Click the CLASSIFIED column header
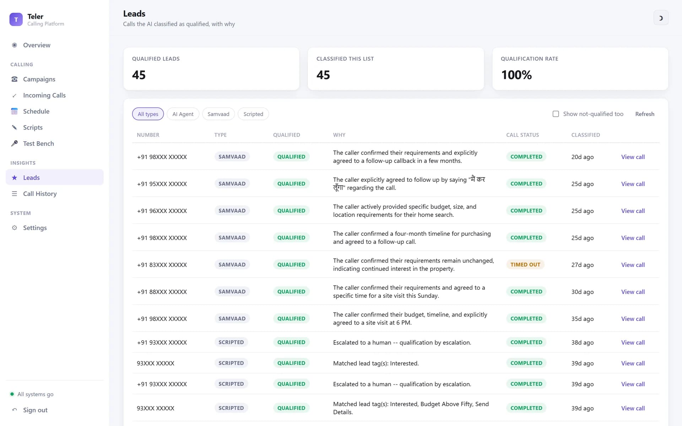 585,135
